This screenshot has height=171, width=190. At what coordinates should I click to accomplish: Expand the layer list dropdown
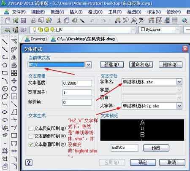tap(133, 29)
